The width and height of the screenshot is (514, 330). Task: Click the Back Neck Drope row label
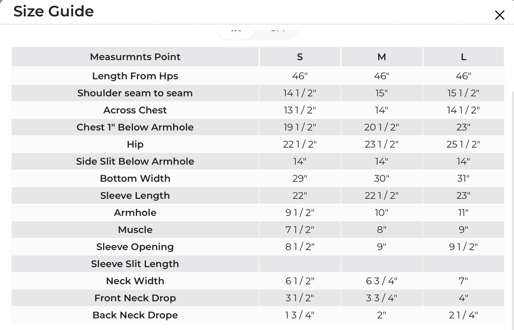[135, 315]
